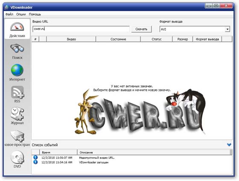Click the Время column header in events

58,152
